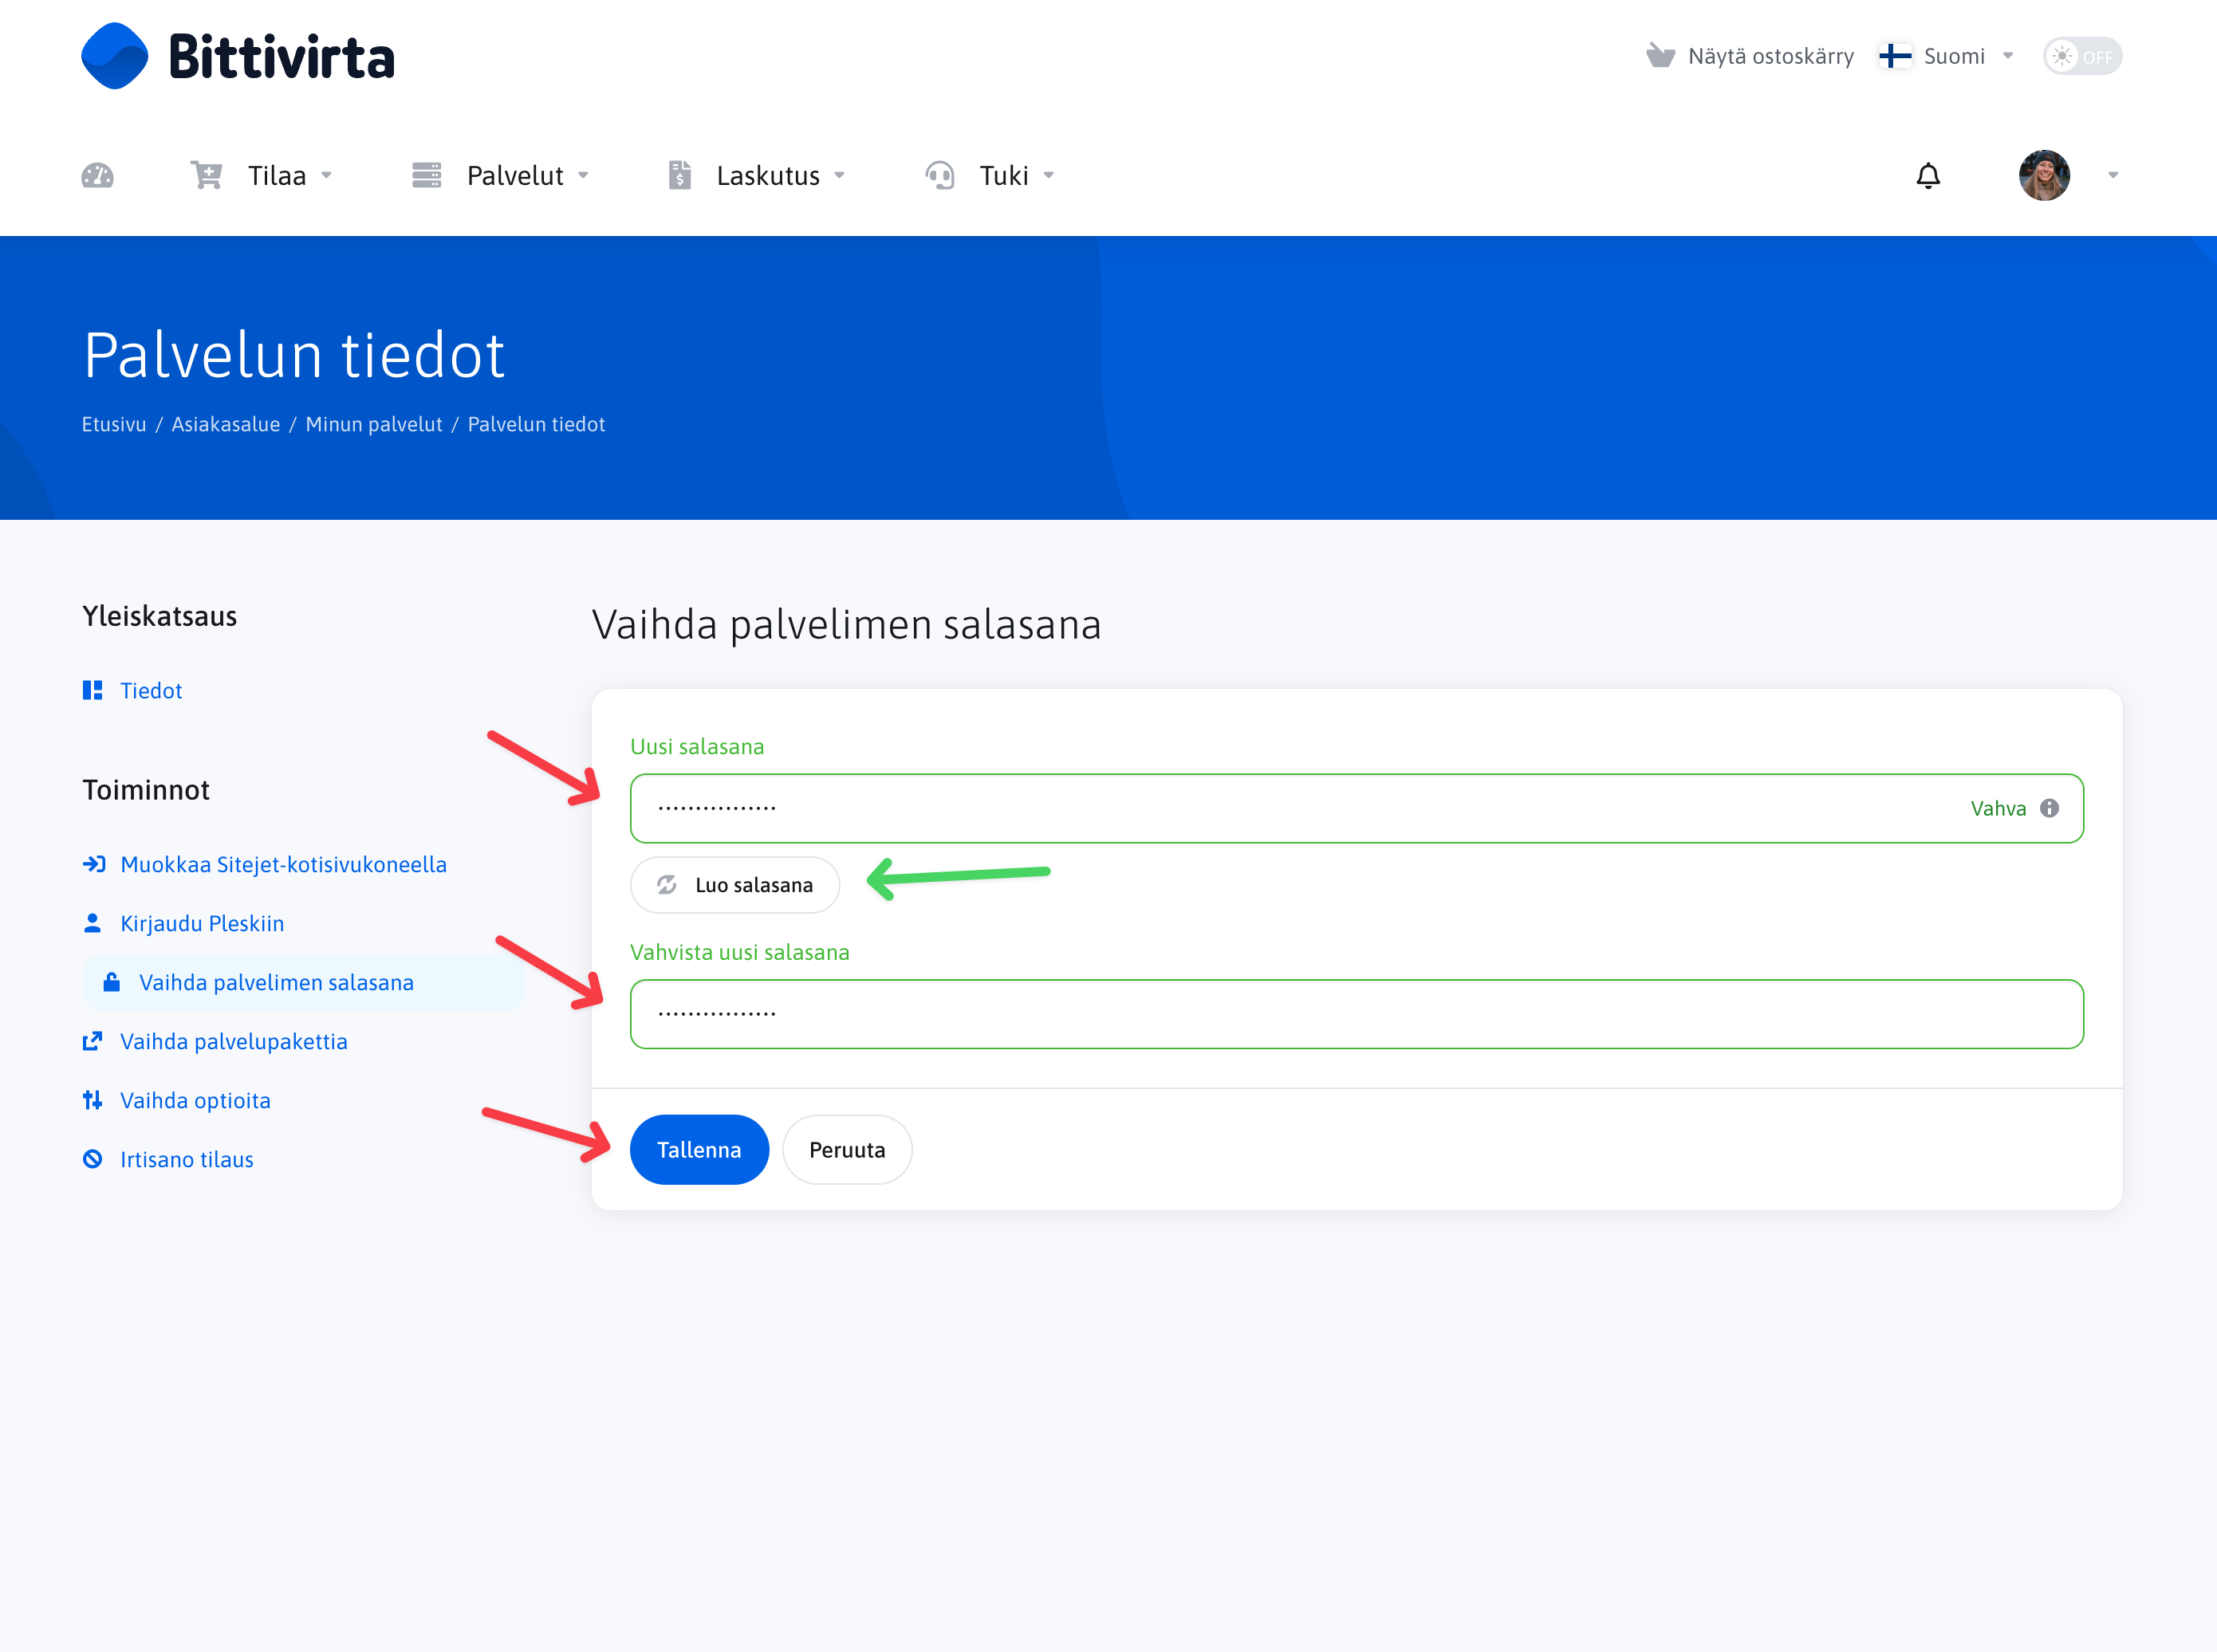Toggle the dark mode OFF switch
The image size is (2217, 1652).
pyautogui.click(x=2081, y=56)
